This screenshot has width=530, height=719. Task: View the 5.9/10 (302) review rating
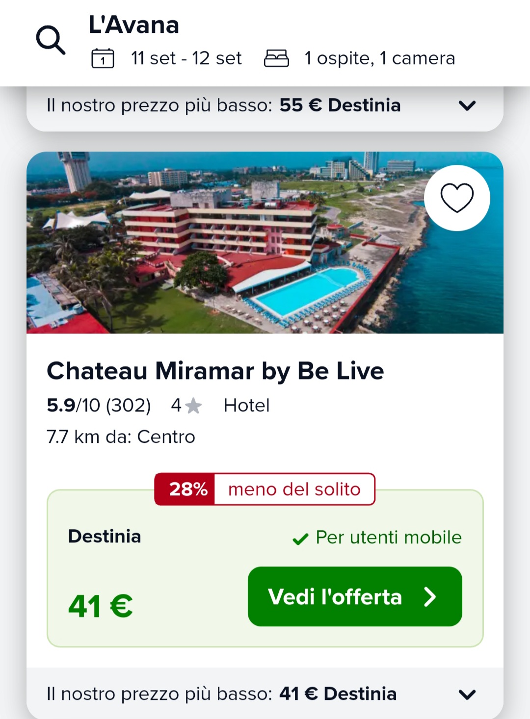click(99, 406)
